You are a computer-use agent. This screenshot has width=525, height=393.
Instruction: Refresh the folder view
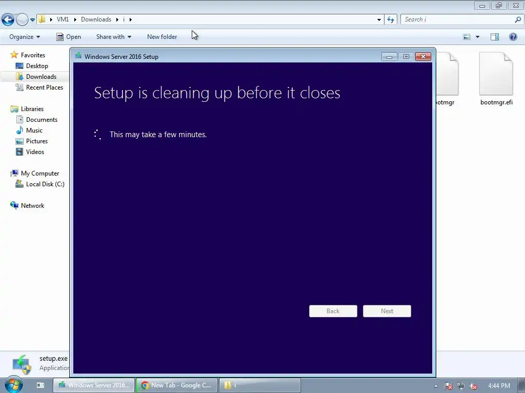coord(391,20)
